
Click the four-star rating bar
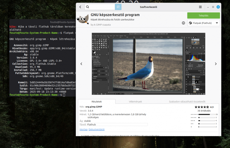207,117
